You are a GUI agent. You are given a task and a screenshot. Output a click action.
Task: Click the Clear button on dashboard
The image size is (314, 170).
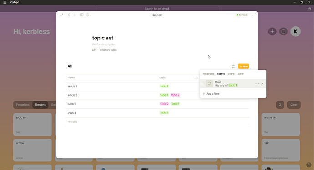click(x=294, y=105)
